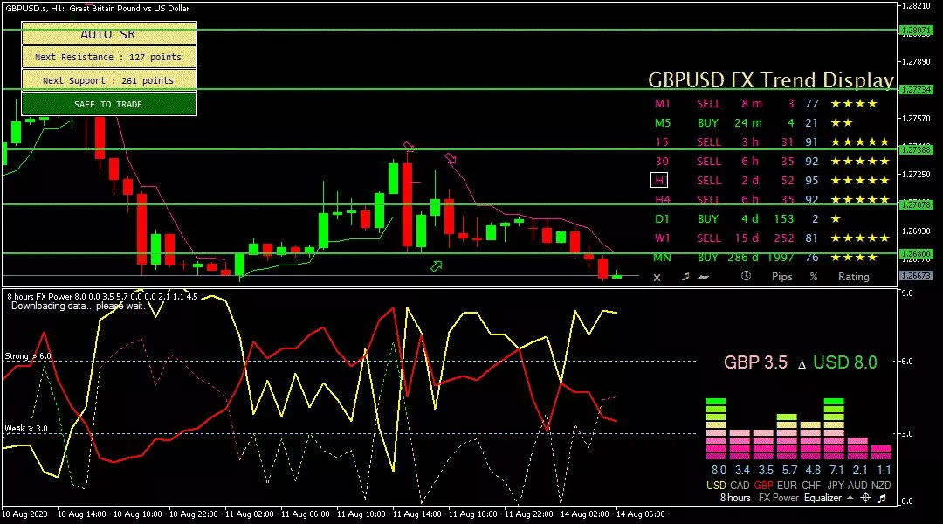Click the Equalizer mode label
The height and width of the screenshot is (524, 943).
click(823, 498)
